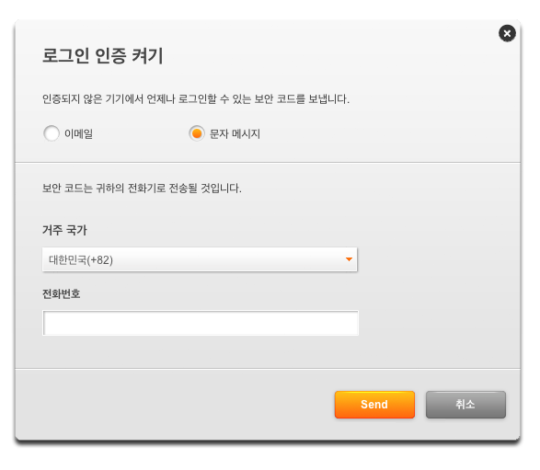Viewport: 540px width, 470px height.
Task: Click the Send label text on orange button
Action: pos(374,405)
